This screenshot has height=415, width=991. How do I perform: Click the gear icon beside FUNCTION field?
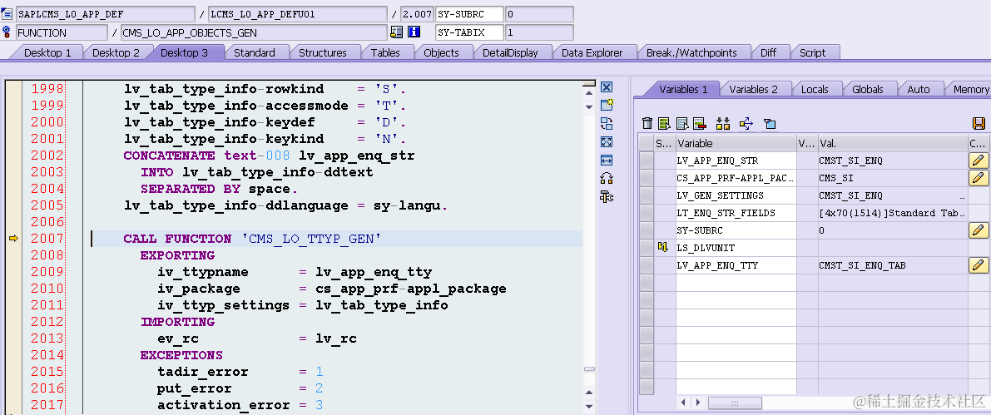coord(7,32)
